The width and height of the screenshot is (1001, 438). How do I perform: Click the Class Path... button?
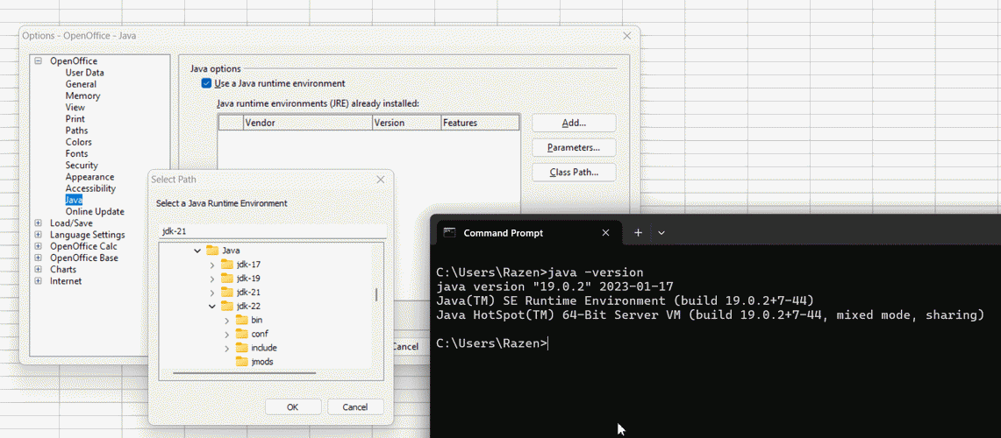574,173
